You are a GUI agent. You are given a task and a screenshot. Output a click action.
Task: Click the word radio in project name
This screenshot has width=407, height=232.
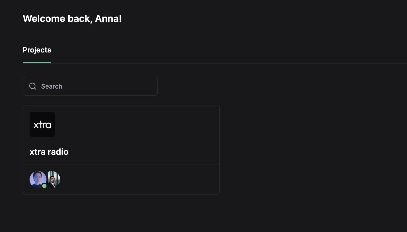pos(58,152)
